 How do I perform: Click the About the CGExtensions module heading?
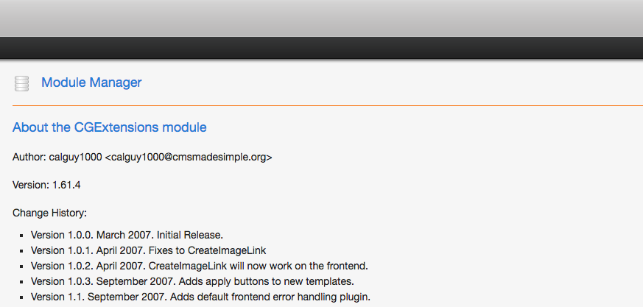110,127
